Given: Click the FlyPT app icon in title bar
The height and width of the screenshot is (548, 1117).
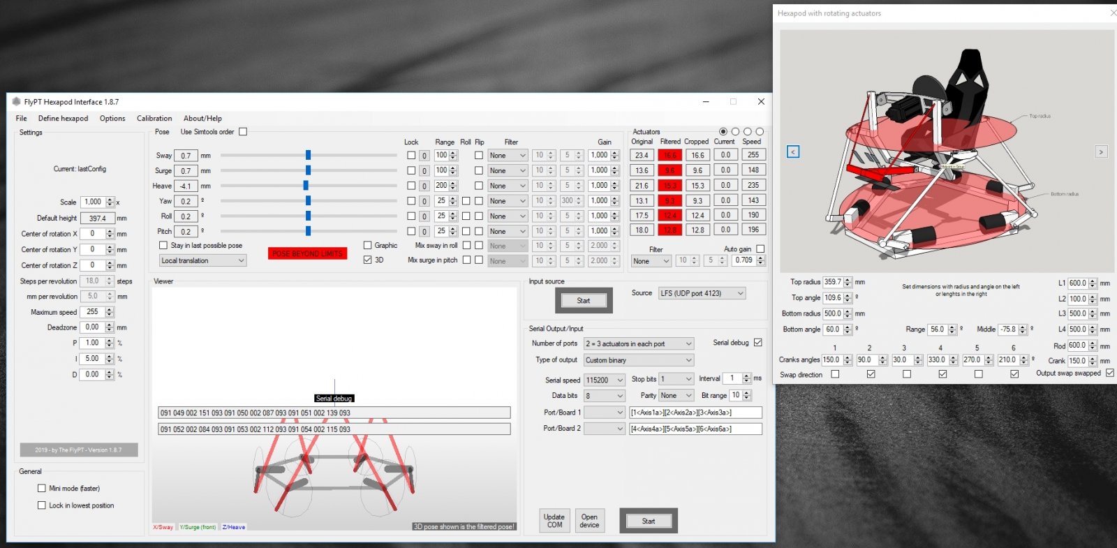Looking at the screenshot, I should tap(16, 102).
